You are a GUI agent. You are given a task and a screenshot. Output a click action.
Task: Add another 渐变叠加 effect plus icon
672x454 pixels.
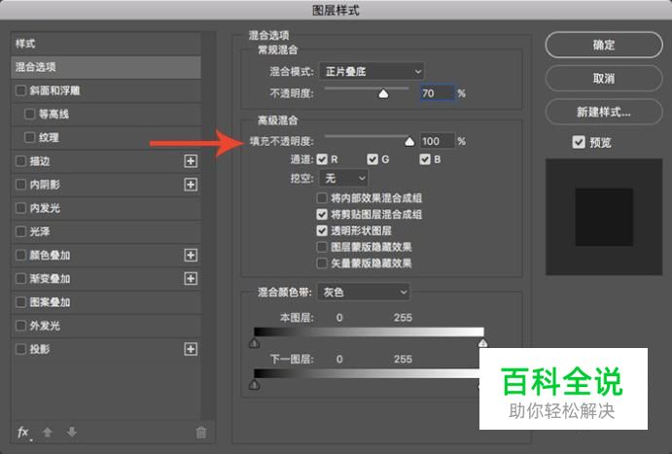tap(191, 279)
